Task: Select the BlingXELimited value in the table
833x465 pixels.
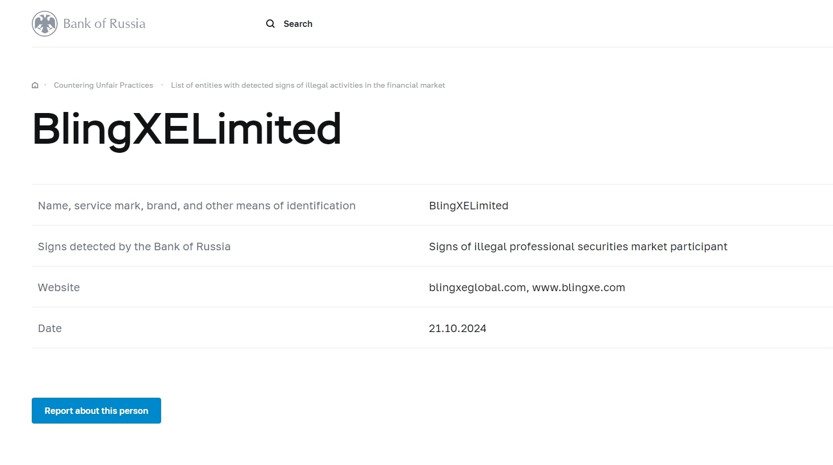Action: pos(468,206)
